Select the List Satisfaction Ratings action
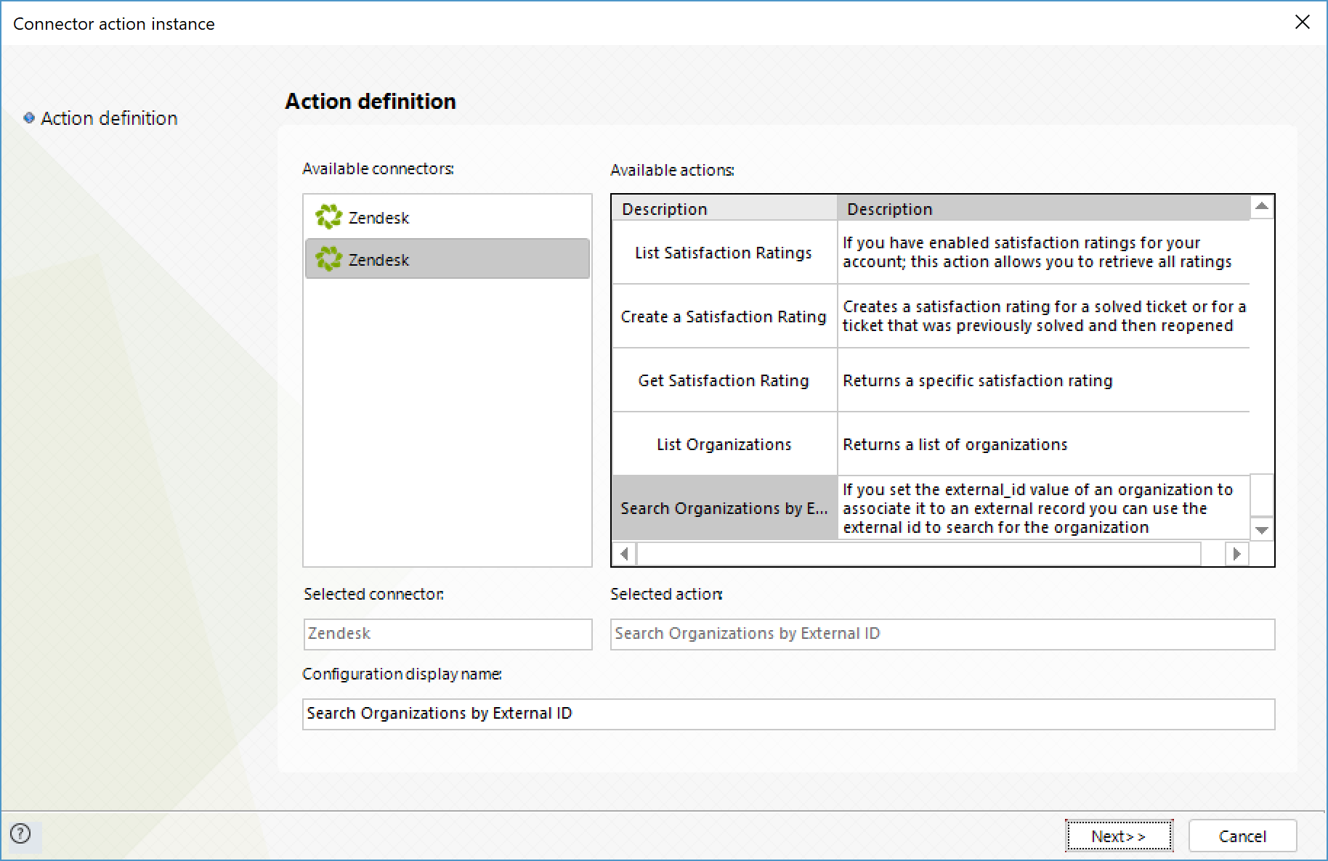This screenshot has height=861, width=1328. 724,253
